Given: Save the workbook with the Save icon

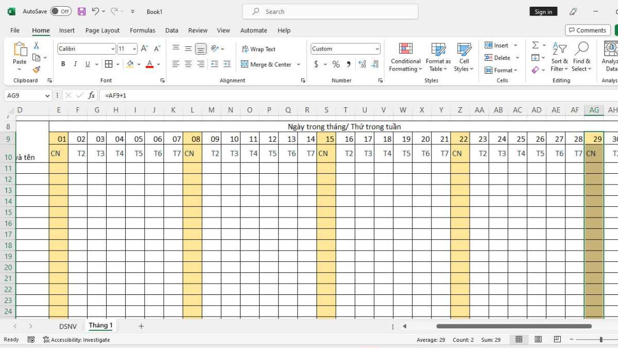Looking at the screenshot, I should (x=82, y=11).
